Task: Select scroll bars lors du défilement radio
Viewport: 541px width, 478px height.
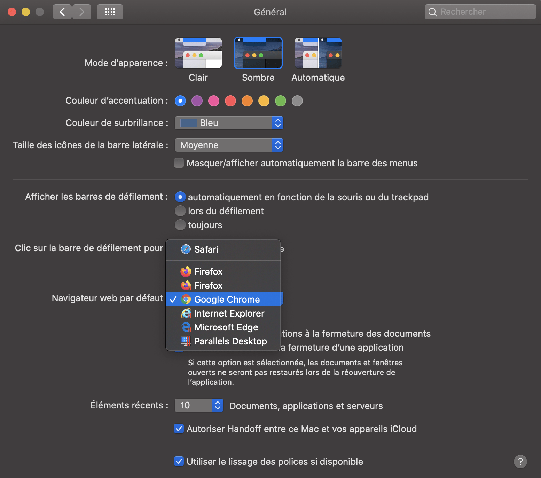Action: (180, 211)
